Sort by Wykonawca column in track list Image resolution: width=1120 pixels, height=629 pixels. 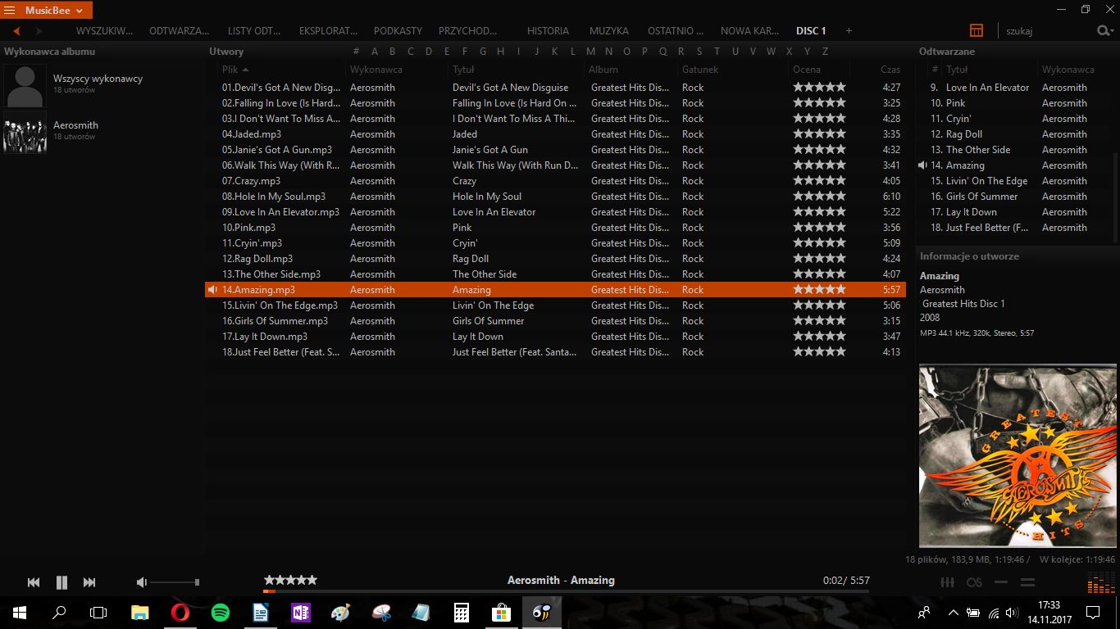[x=376, y=70]
